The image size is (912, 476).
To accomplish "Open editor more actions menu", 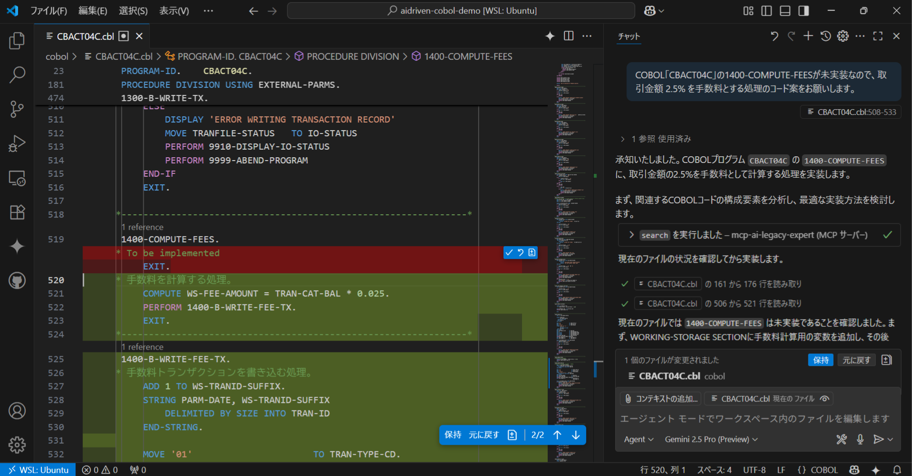I will pyautogui.click(x=587, y=36).
